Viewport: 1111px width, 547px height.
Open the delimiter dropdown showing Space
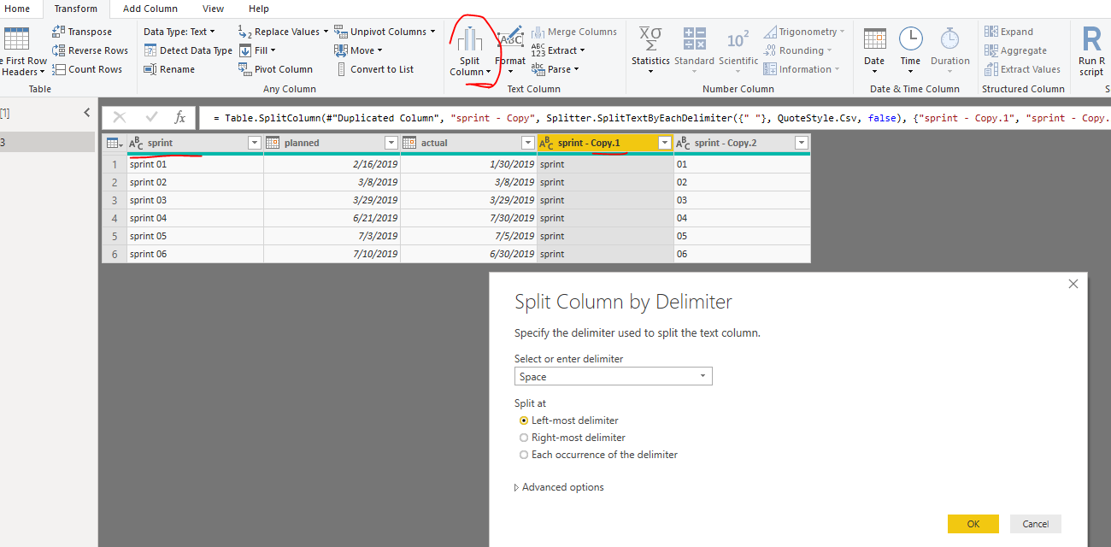point(613,376)
